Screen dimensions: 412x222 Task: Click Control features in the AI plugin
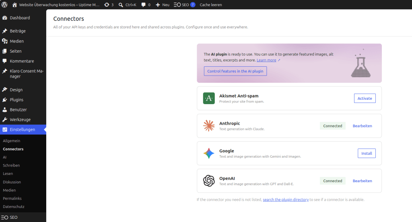235,71
